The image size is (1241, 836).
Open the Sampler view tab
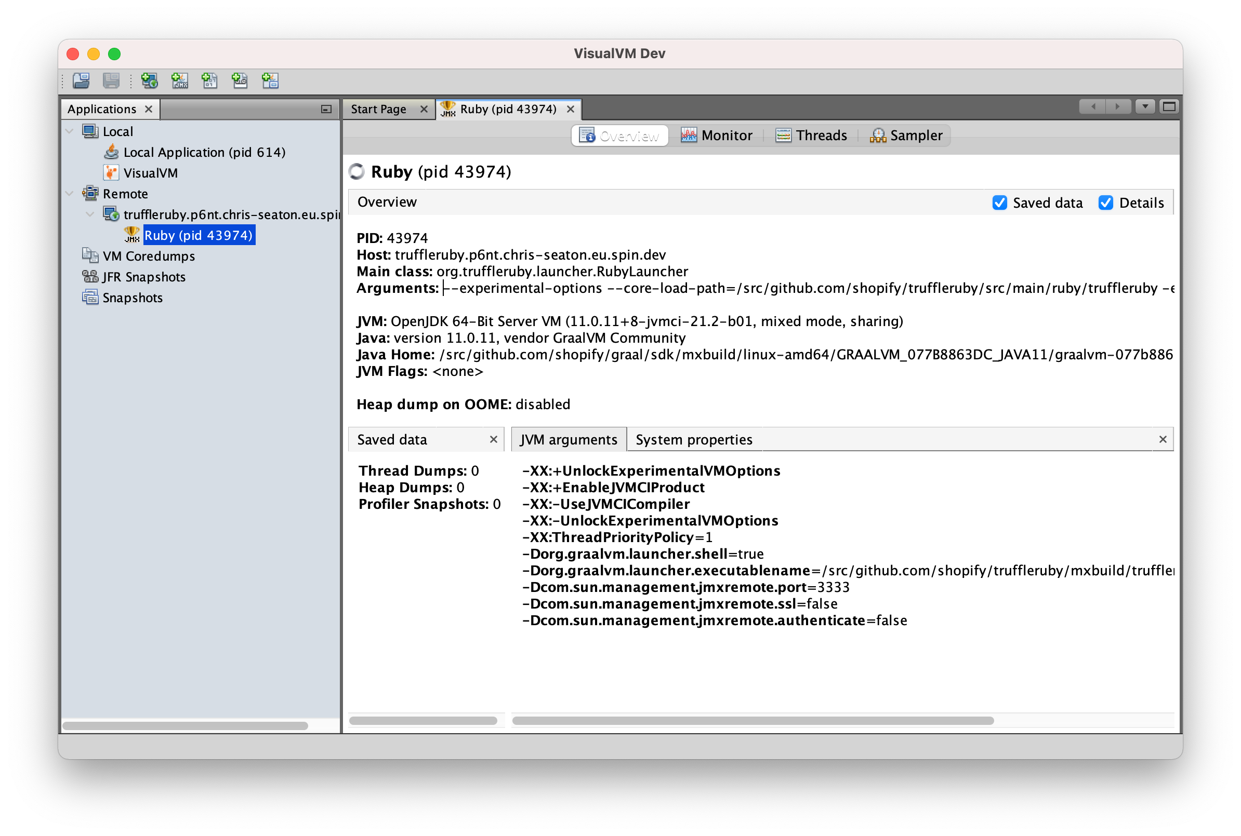tap(906, 136)
